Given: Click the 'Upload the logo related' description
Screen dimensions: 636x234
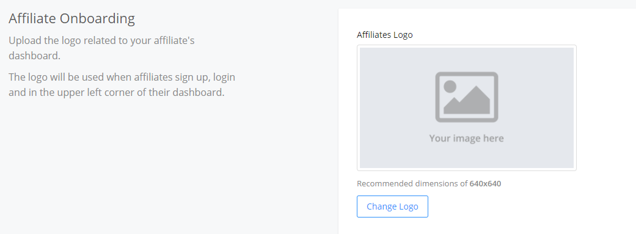Looking at the screenshot, I should coord(101,48).
